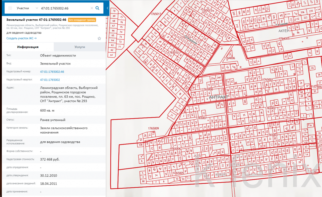
Task: Switch to the Услуги tab
Action: click(x=80, y=47)
